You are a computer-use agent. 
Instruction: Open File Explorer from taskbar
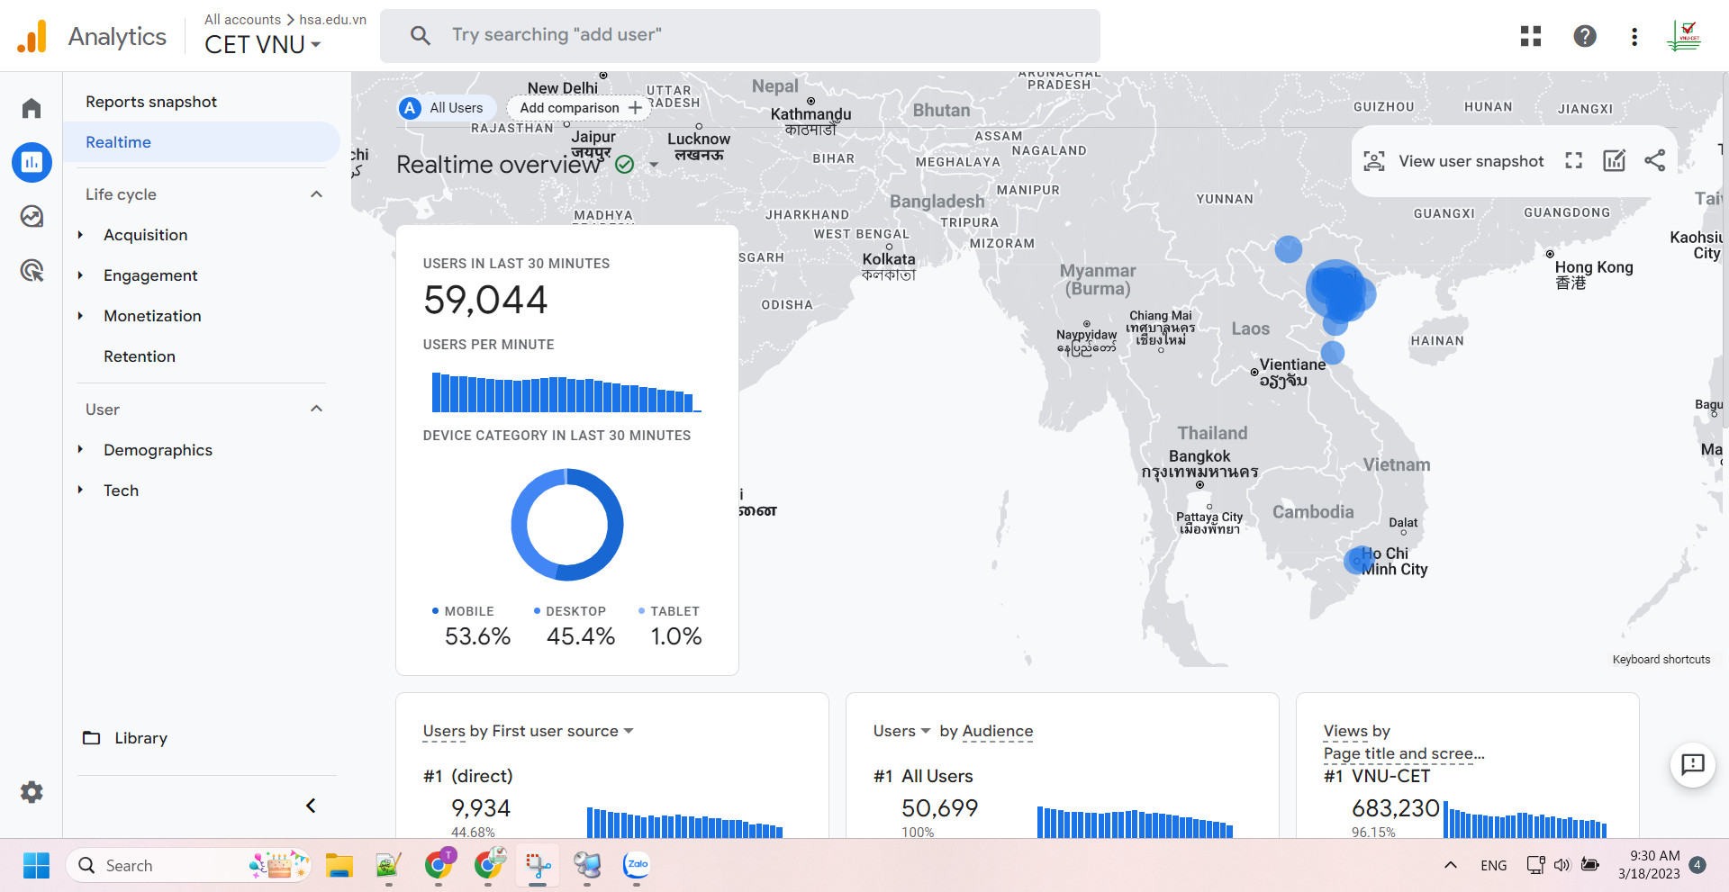pos(339,866)
